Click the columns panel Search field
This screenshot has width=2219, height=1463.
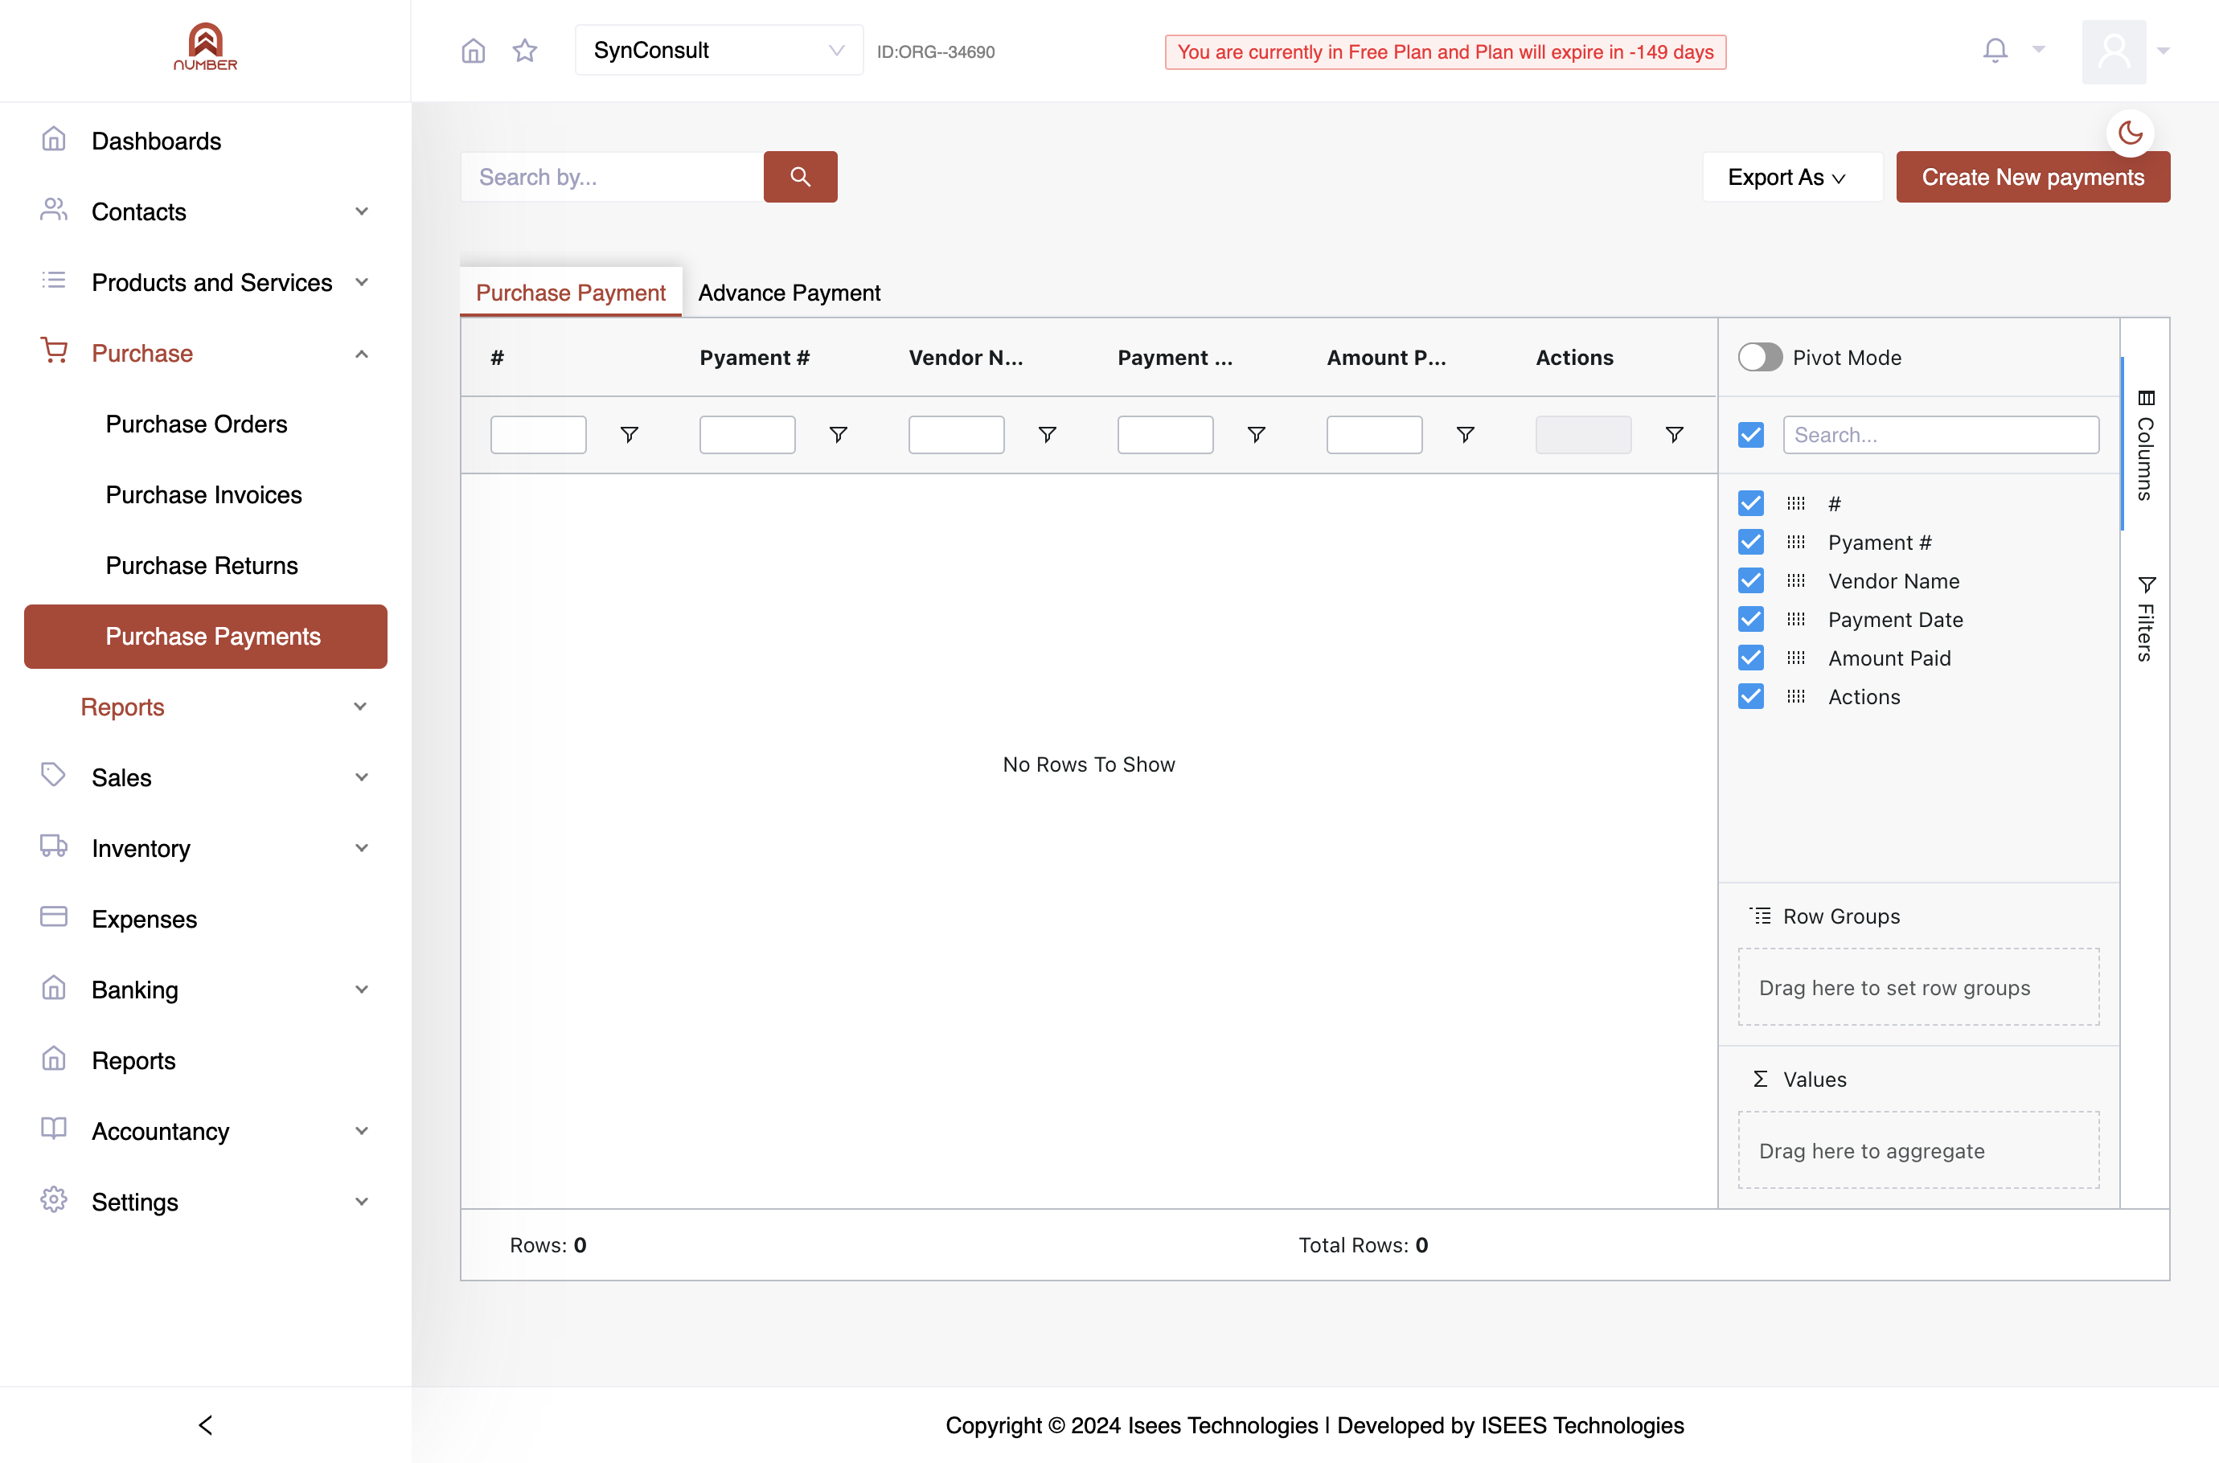pos(1941,435)
